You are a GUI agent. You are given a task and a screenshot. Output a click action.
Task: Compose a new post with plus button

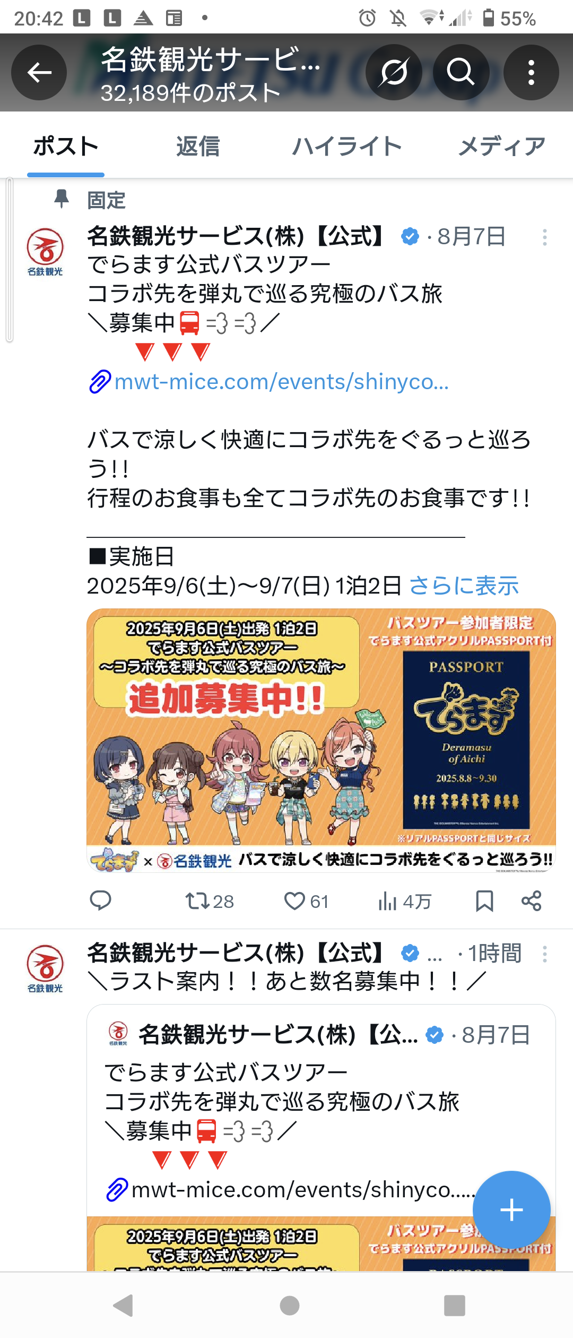511,1210
